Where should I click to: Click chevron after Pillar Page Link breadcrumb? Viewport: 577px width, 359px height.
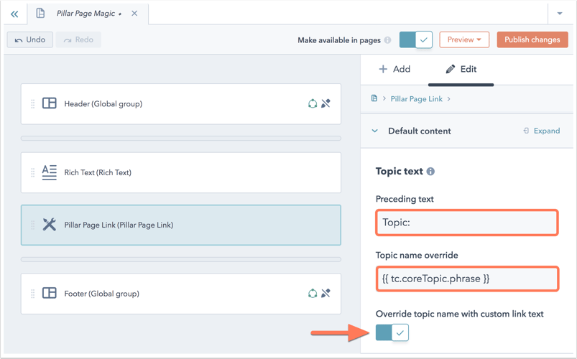(x=448, y=99)
